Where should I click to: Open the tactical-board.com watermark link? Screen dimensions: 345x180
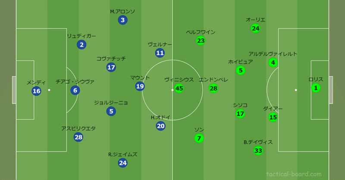click(294, 174)
